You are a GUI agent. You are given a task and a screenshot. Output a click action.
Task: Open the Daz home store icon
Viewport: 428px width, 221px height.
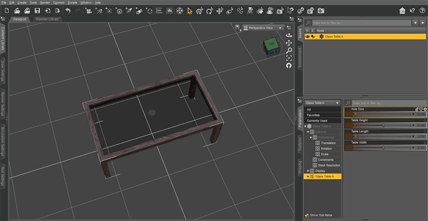tap(402, 11)
